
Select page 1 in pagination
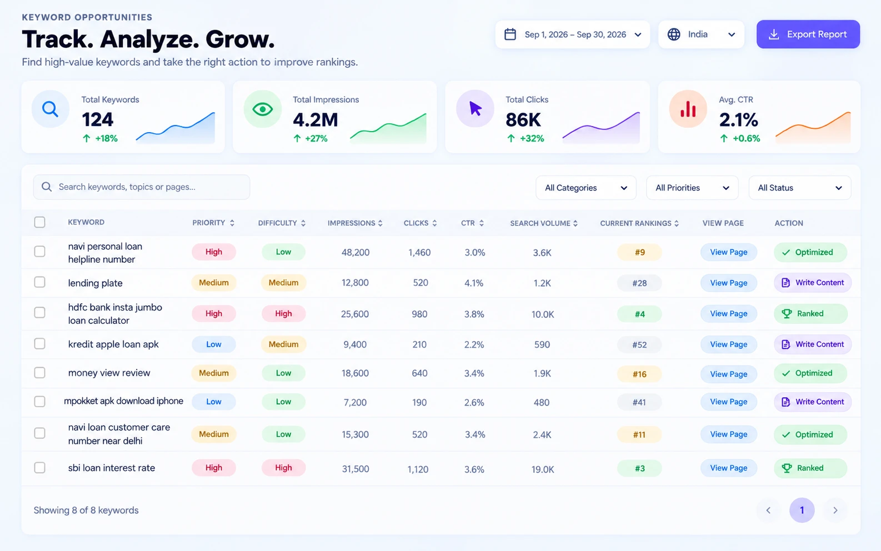802,510
